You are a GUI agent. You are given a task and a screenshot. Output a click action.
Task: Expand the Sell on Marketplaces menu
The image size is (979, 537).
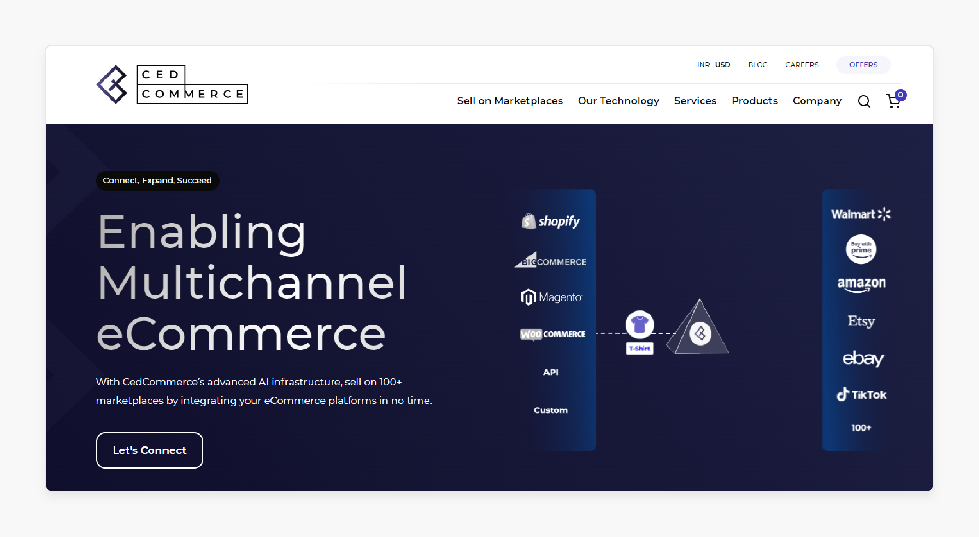(x=509, y=100)
